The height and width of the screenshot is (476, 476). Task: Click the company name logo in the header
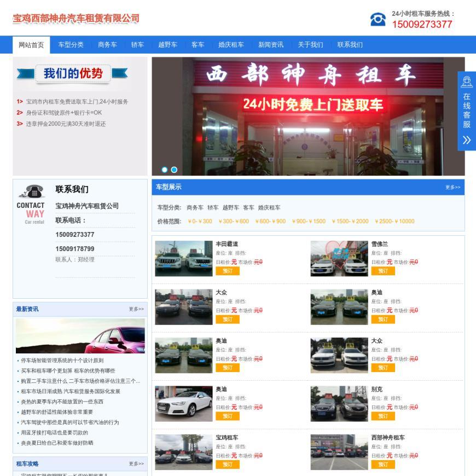tap(76, 18)
